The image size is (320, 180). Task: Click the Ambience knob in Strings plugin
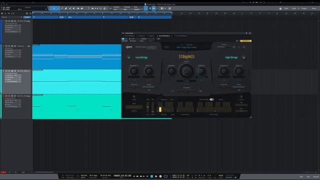tap(201, 71)
